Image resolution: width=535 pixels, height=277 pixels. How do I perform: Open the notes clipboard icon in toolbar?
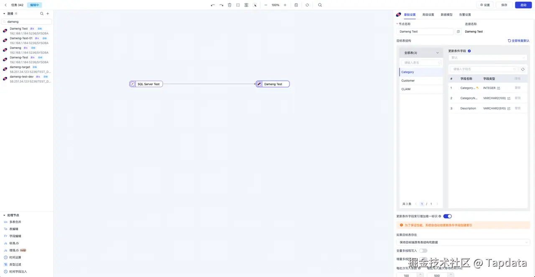click(x=296, y=5)
